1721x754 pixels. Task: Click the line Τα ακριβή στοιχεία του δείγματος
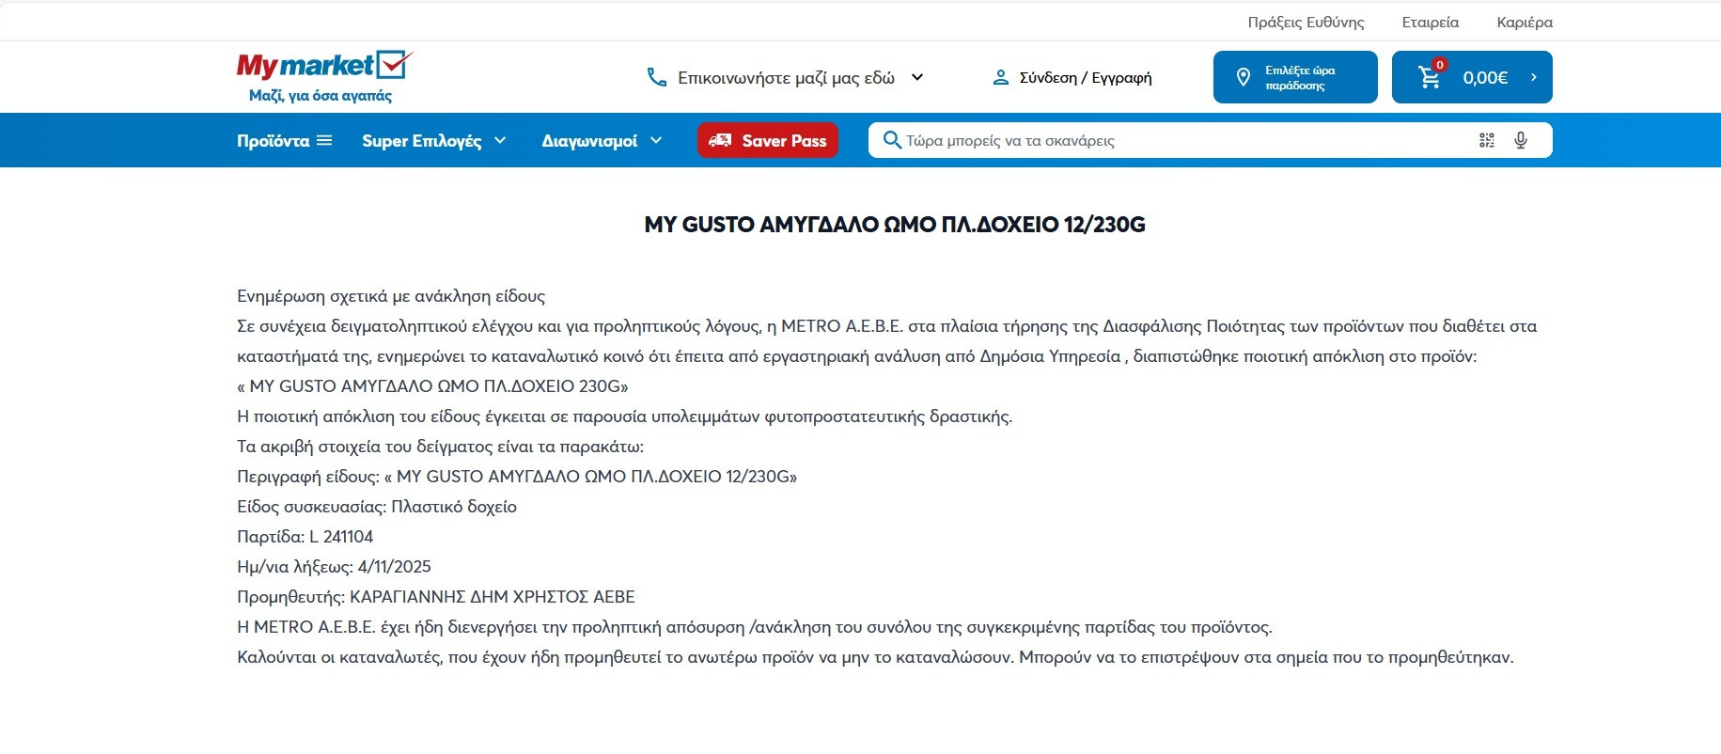click(x=440, y=447)
